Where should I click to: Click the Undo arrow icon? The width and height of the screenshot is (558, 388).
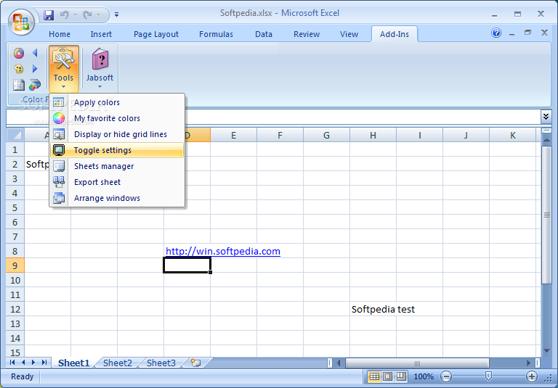tap(65, 15)
